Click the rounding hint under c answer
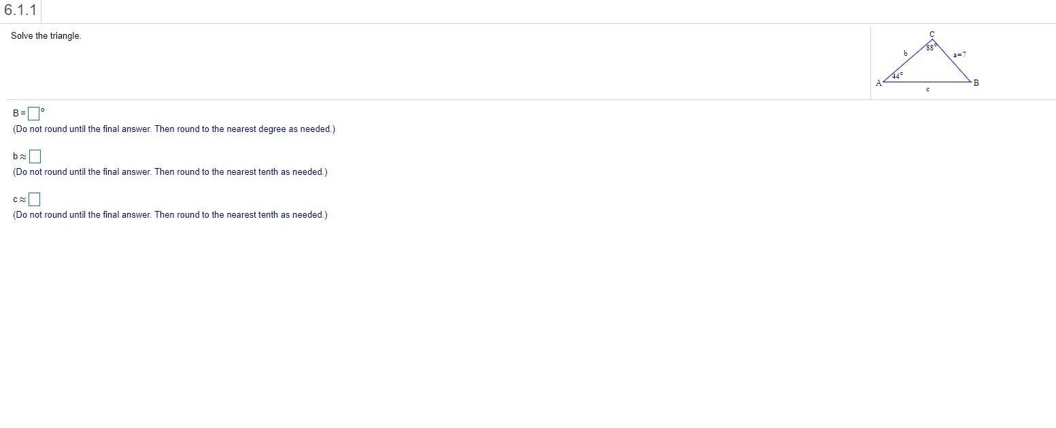 (170, 215)
